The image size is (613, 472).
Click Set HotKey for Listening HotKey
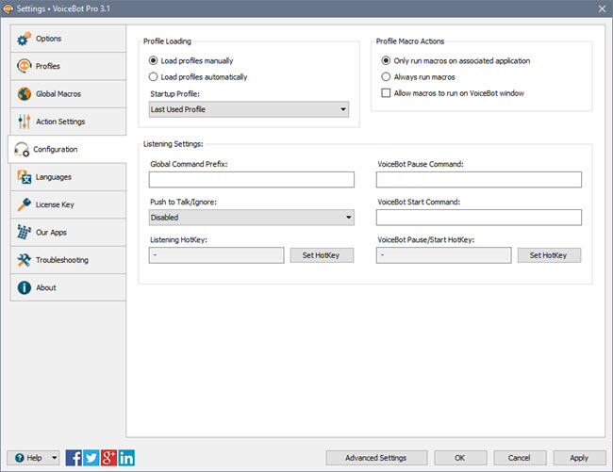[322, 255]
